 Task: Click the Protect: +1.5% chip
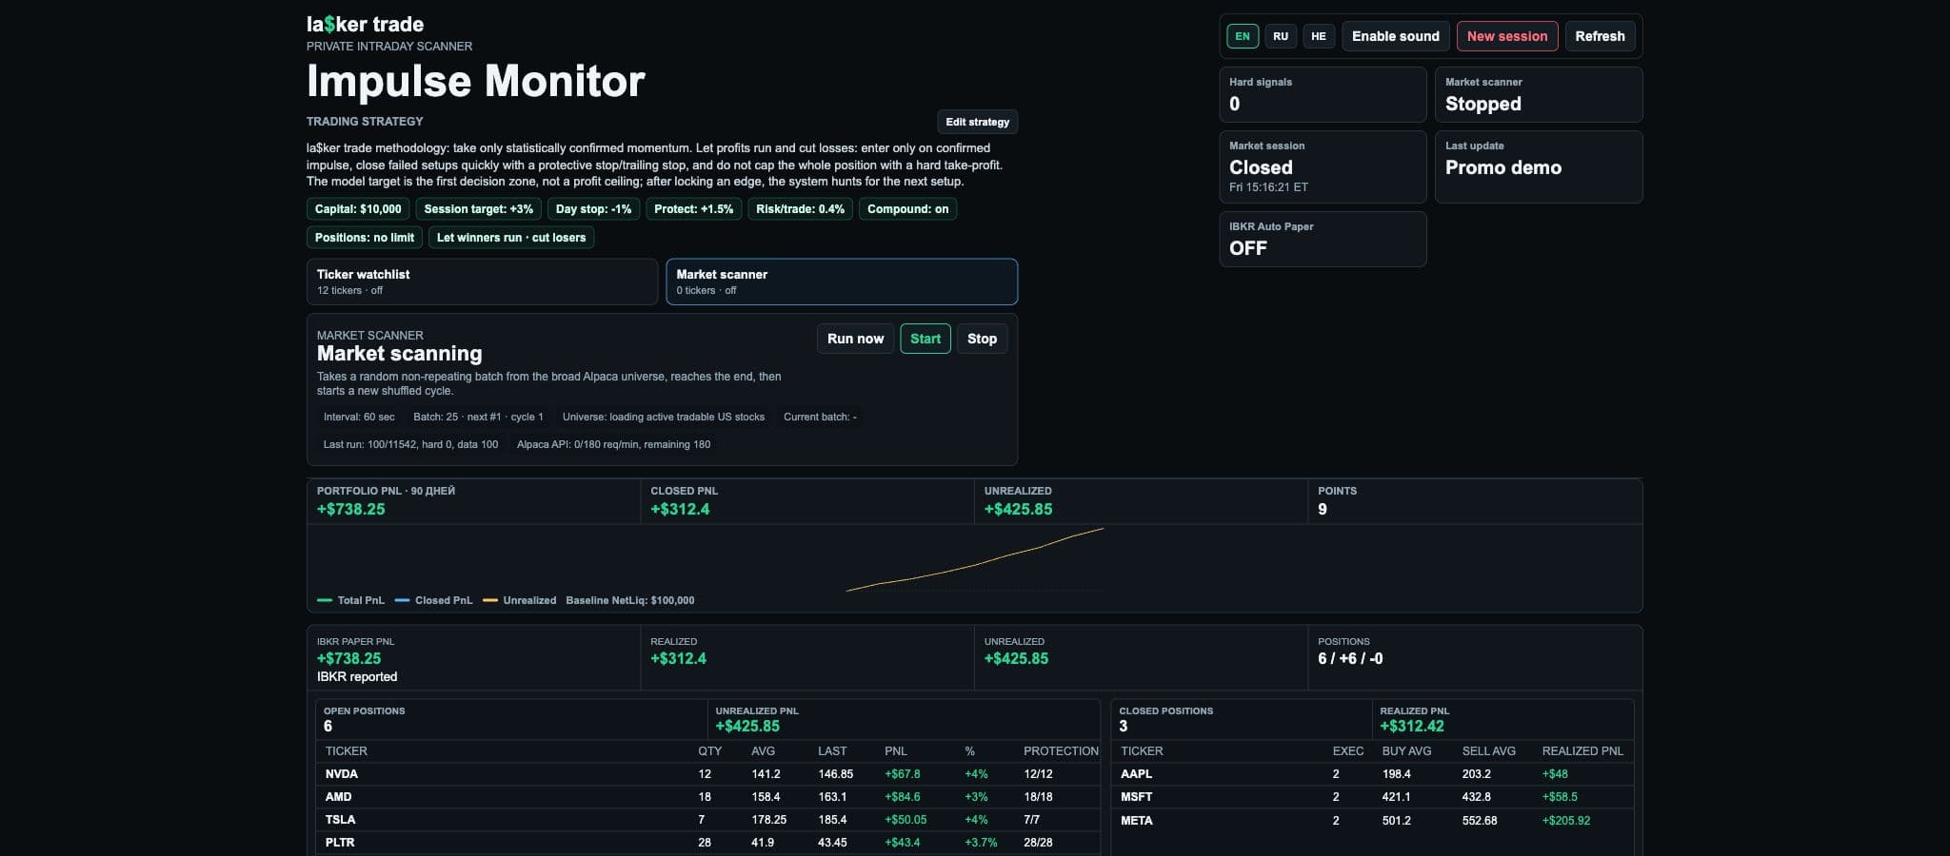coord(693,209)
